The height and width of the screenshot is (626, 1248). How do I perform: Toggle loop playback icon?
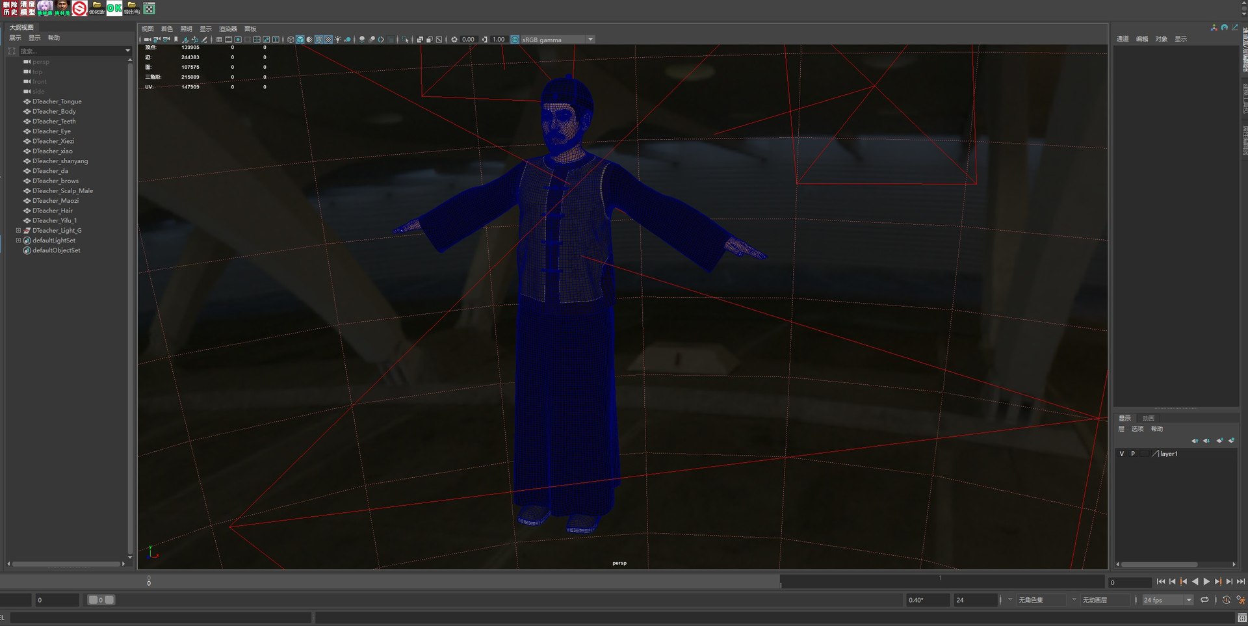(x=1204, y=600)
